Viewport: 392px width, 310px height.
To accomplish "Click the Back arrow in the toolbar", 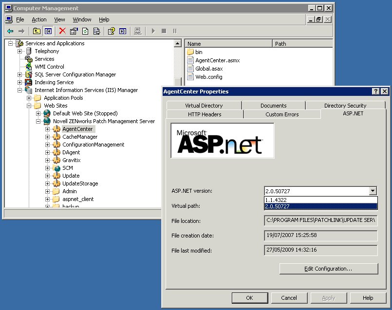I will coord(10,31).
